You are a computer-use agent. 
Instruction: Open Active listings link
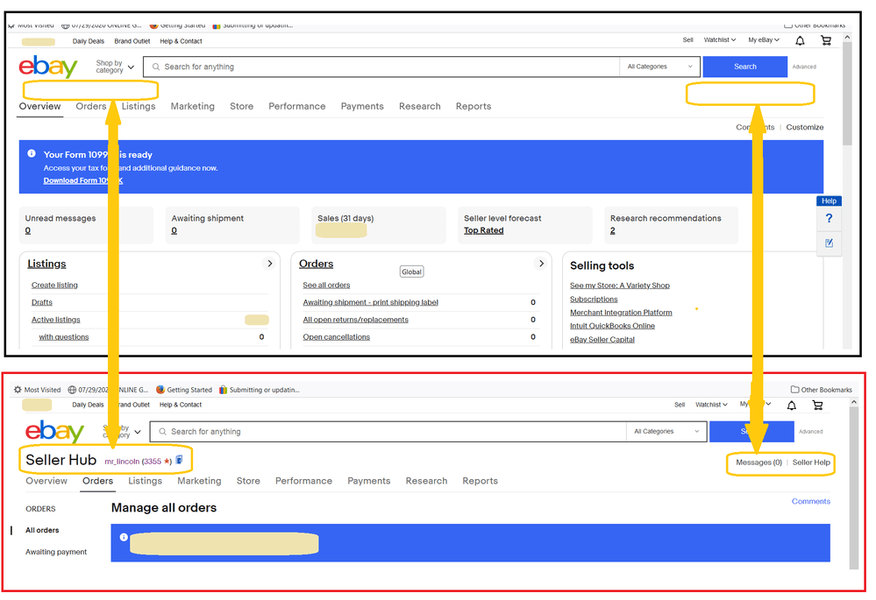(56, 320)
